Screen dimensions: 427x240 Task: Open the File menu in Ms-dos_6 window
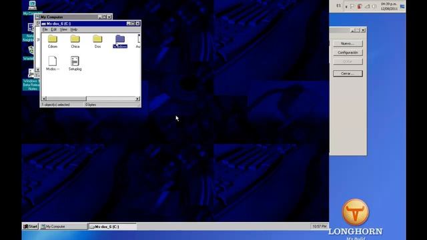pyautogui.click(x=45, y=29)
